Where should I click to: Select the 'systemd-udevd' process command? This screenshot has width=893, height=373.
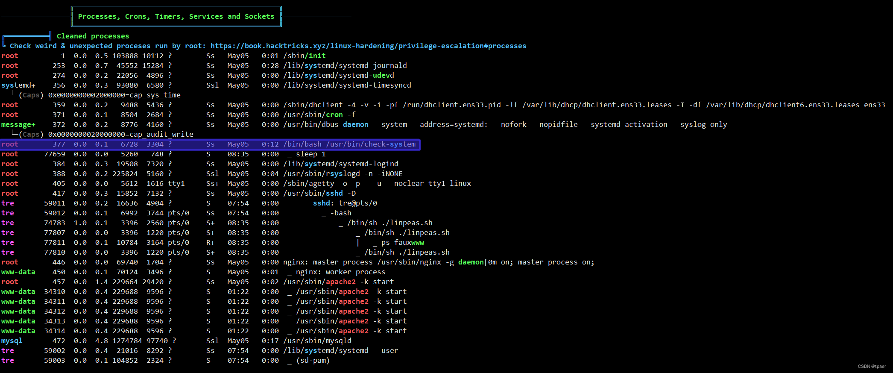pyautogui.click(x=339, y=75)
